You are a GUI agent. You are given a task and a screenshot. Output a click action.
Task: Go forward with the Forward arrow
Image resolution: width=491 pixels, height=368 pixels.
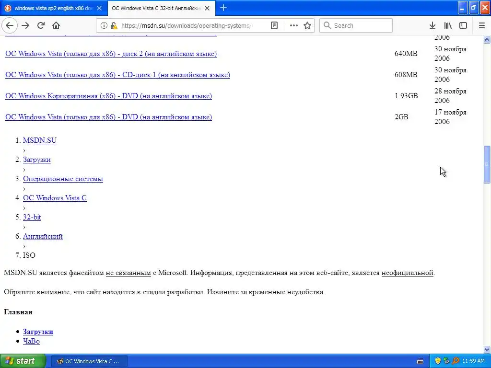click(x=25, y=25)
